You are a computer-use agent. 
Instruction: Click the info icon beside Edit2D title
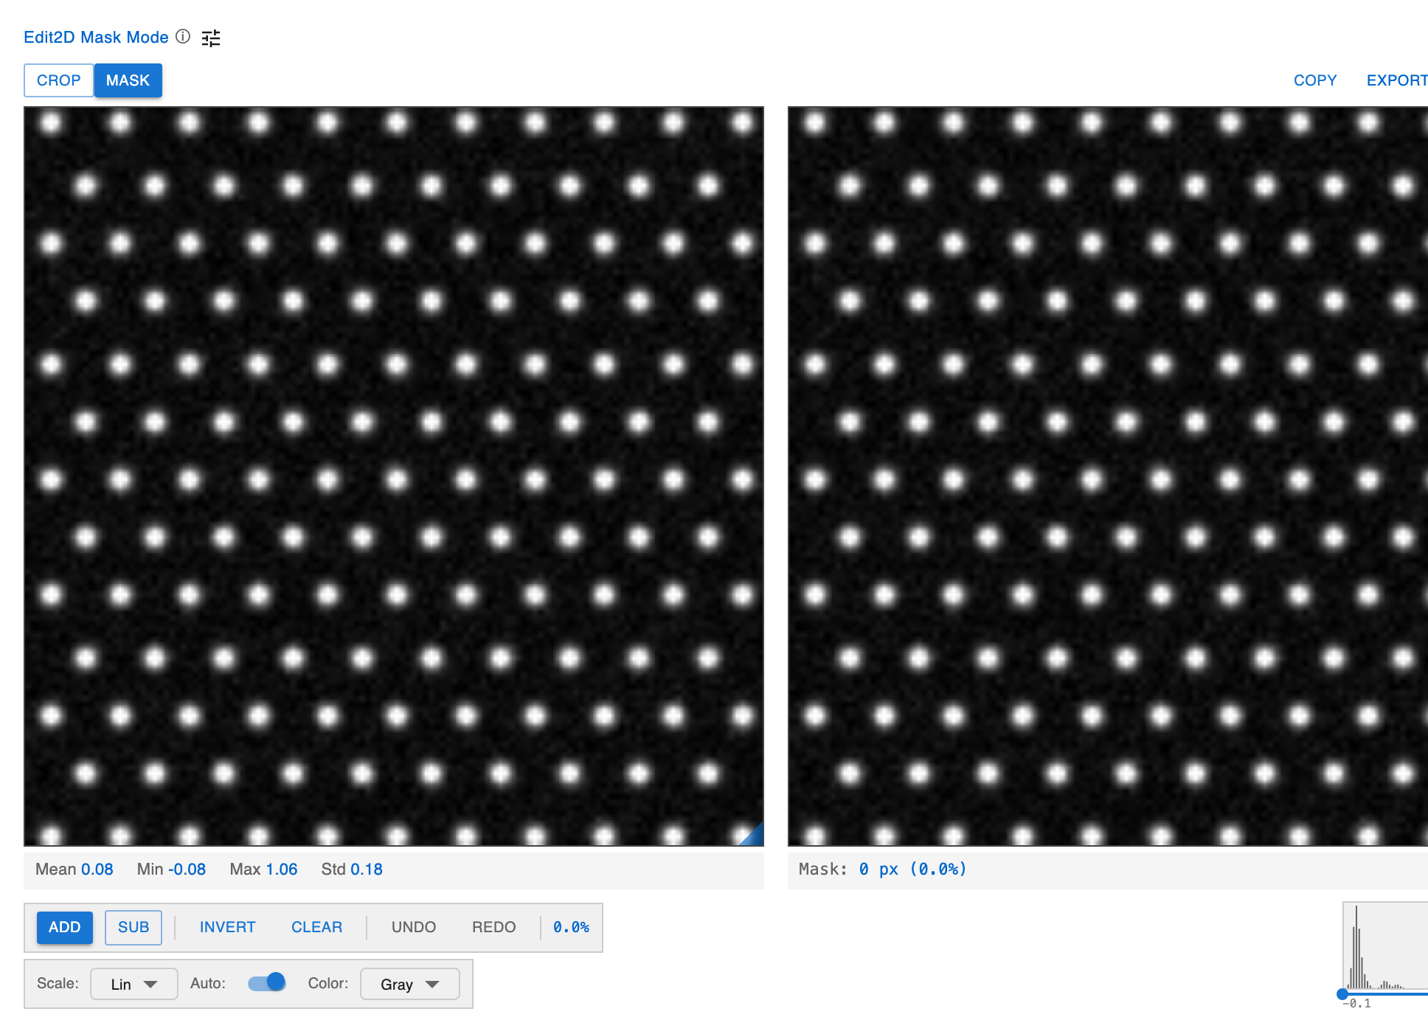tap(183, 36)
